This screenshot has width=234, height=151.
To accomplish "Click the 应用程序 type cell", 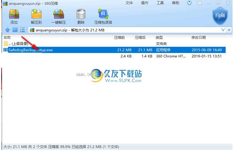I will click(x=163, y=50).
